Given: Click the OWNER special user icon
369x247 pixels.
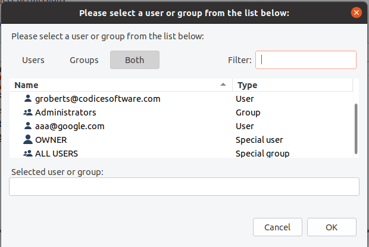Looking at the screenshot, I should (x=28, y=140).
